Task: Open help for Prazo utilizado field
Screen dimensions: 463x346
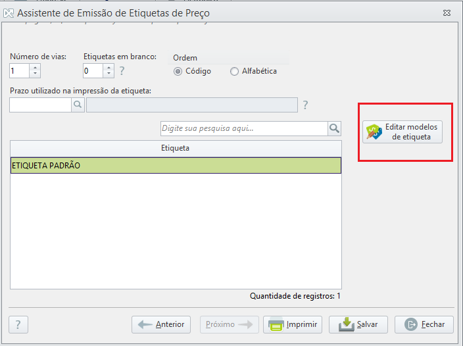Action: coord(305,105)
